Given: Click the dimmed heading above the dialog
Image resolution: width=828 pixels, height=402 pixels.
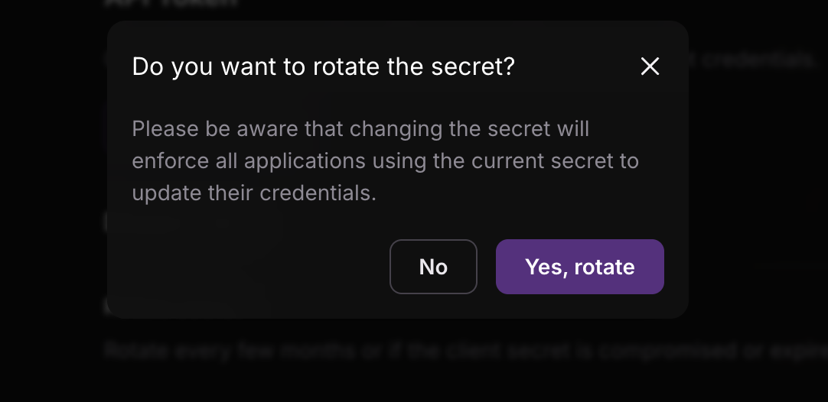Looking at the screenshot, I should click(172, 4).
